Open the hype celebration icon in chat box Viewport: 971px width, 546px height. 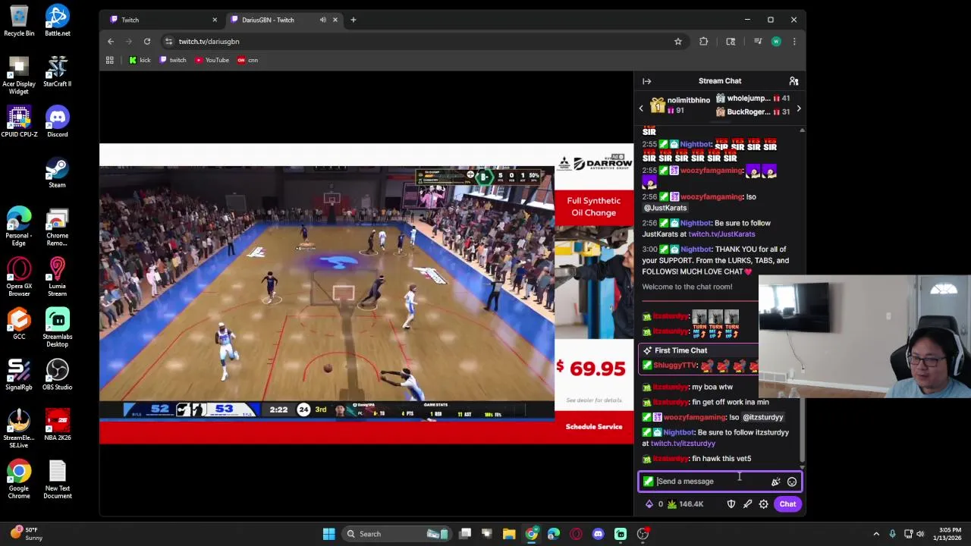(x=775, y=482)
